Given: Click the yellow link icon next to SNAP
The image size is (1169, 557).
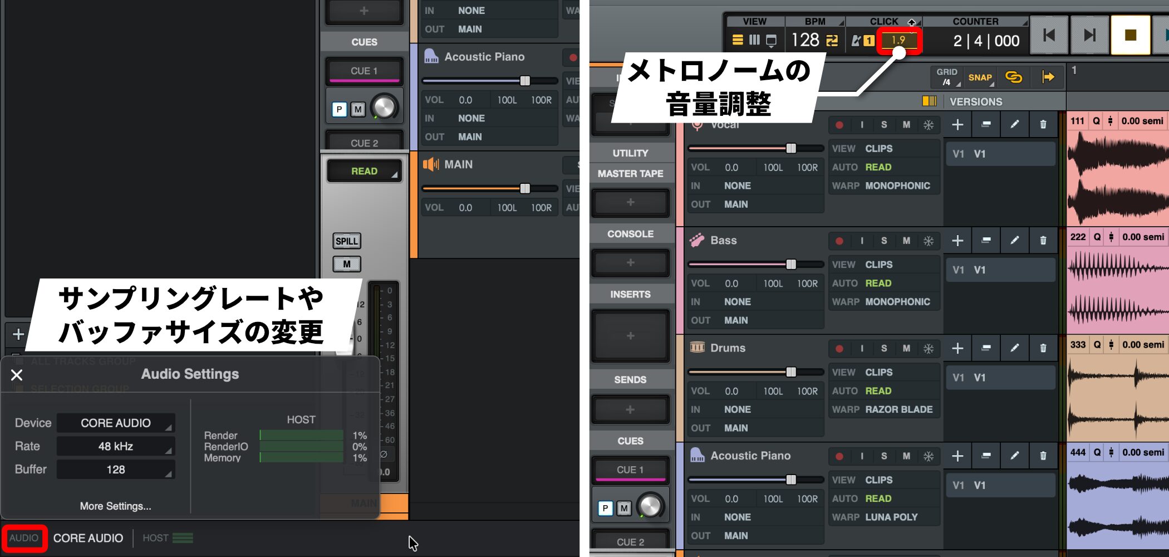Looking at the screenshot, I should 1014,77.
